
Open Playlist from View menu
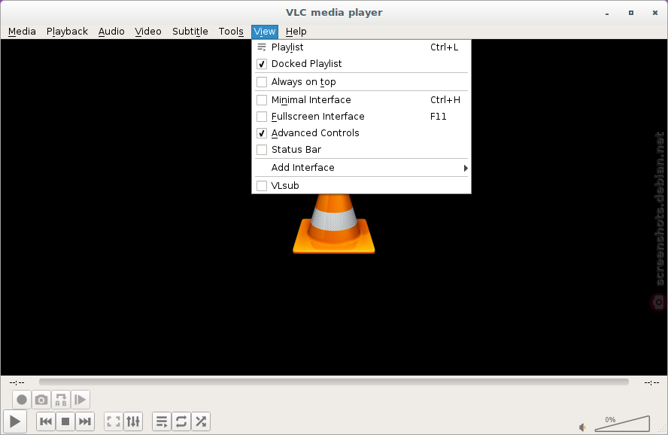pos(361,47)
